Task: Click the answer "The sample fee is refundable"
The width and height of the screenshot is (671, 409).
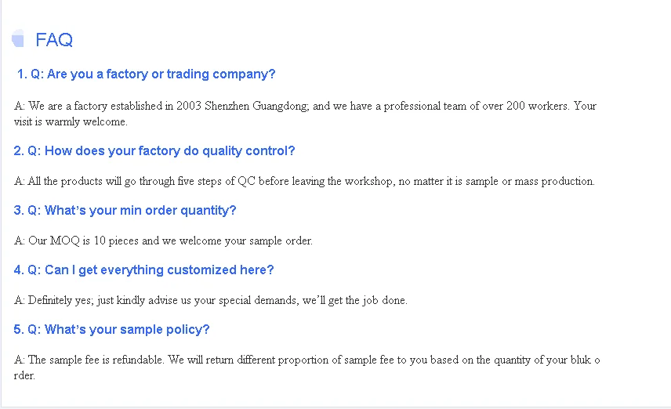Action: click(306, 360)
